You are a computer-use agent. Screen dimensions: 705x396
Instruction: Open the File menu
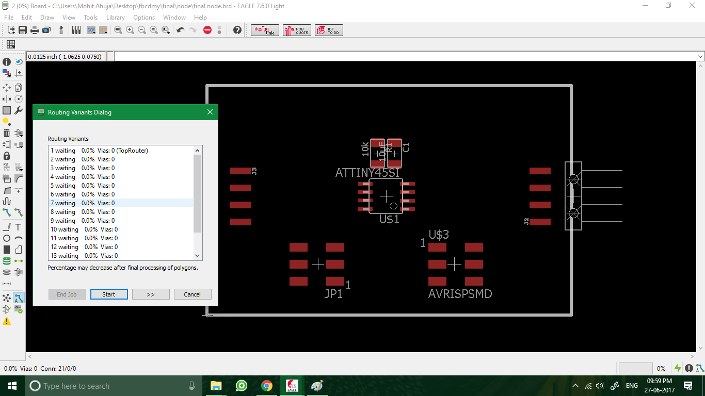9,18
